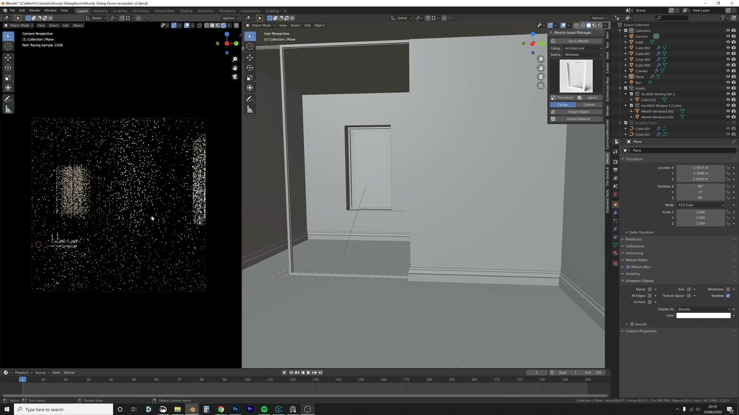Open Photoshop from the taskbar
This screenshot has width=739, height=415.
tap(235, 409)
